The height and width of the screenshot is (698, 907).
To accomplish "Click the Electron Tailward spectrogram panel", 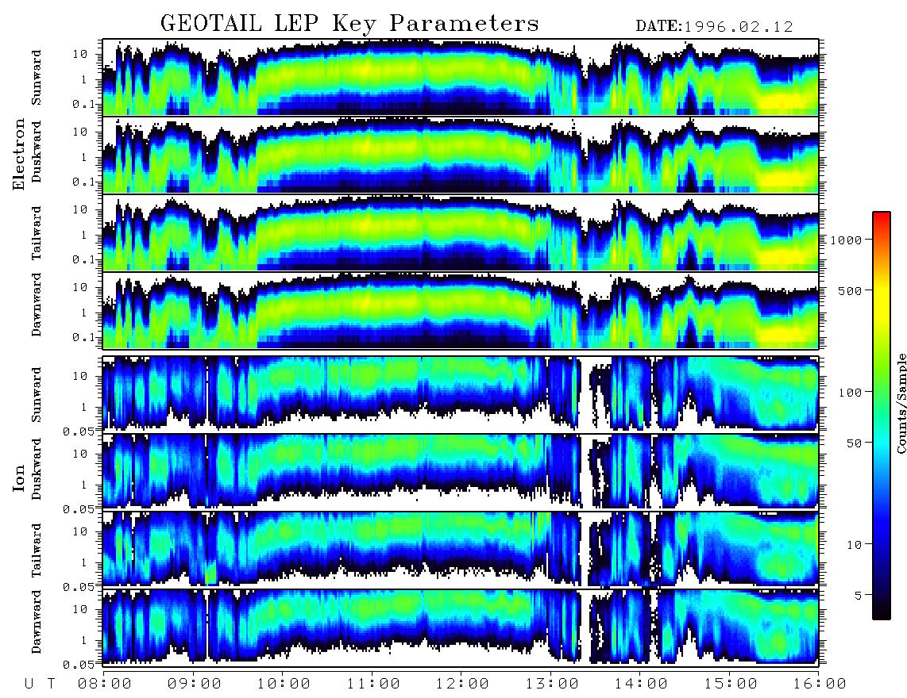I will [461, 233].
